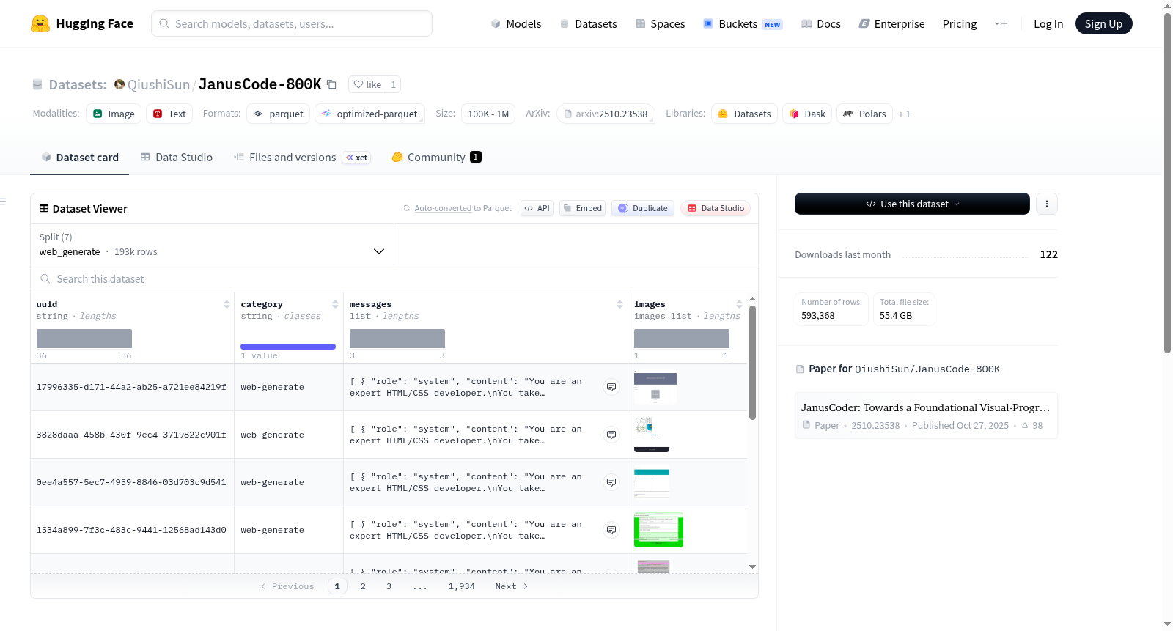Open Docs in the navigation
This screenshot has height=631, width=1173.
(821, 23)
